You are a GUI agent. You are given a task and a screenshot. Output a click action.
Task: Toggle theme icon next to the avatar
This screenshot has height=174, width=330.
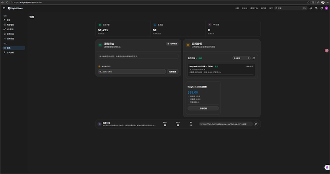pos(321,8)
